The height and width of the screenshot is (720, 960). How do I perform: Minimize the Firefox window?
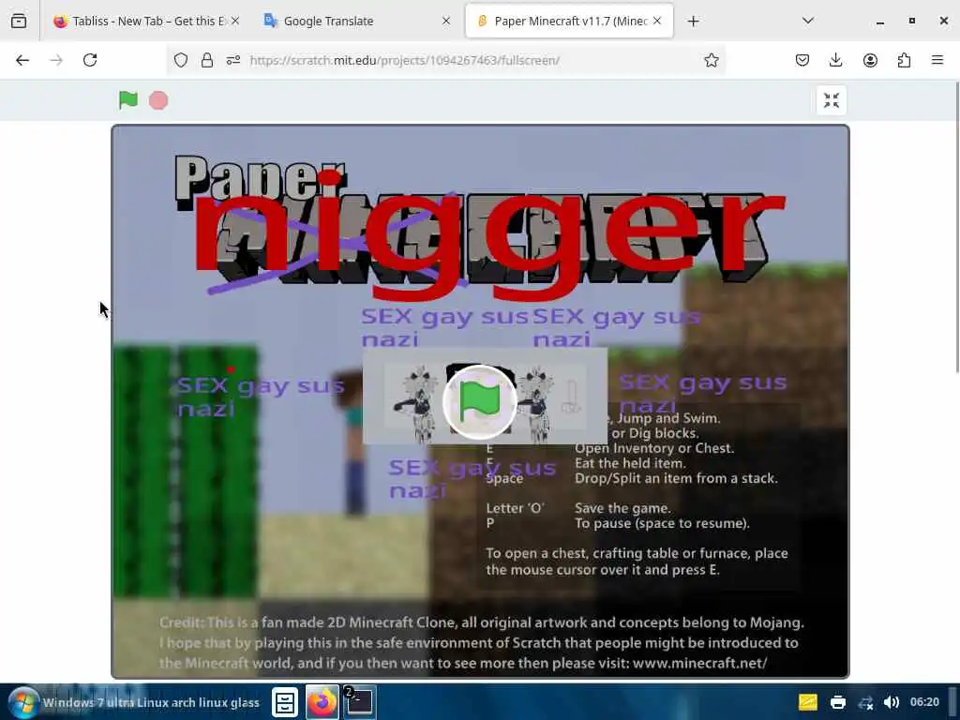[879, 22]
